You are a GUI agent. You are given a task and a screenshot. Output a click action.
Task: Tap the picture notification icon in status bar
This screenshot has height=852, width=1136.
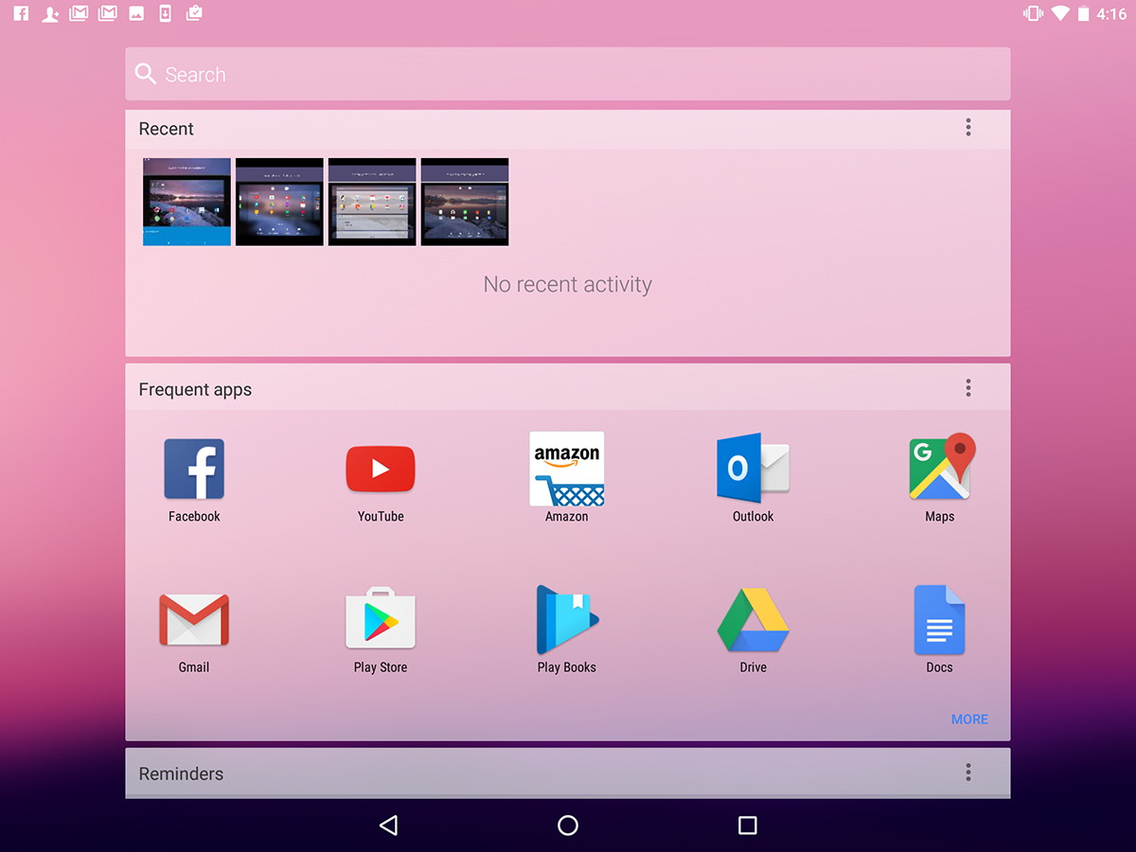tap(136, 14)
